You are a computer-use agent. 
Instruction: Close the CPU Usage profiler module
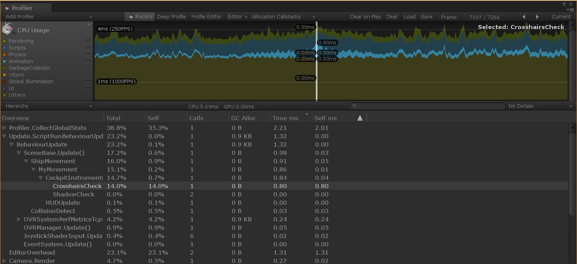[89, 25]
